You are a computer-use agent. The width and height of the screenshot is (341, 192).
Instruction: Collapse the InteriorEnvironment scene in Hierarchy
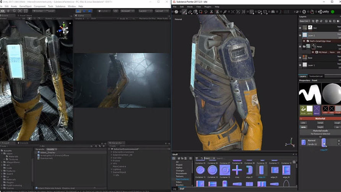(110, 149)
